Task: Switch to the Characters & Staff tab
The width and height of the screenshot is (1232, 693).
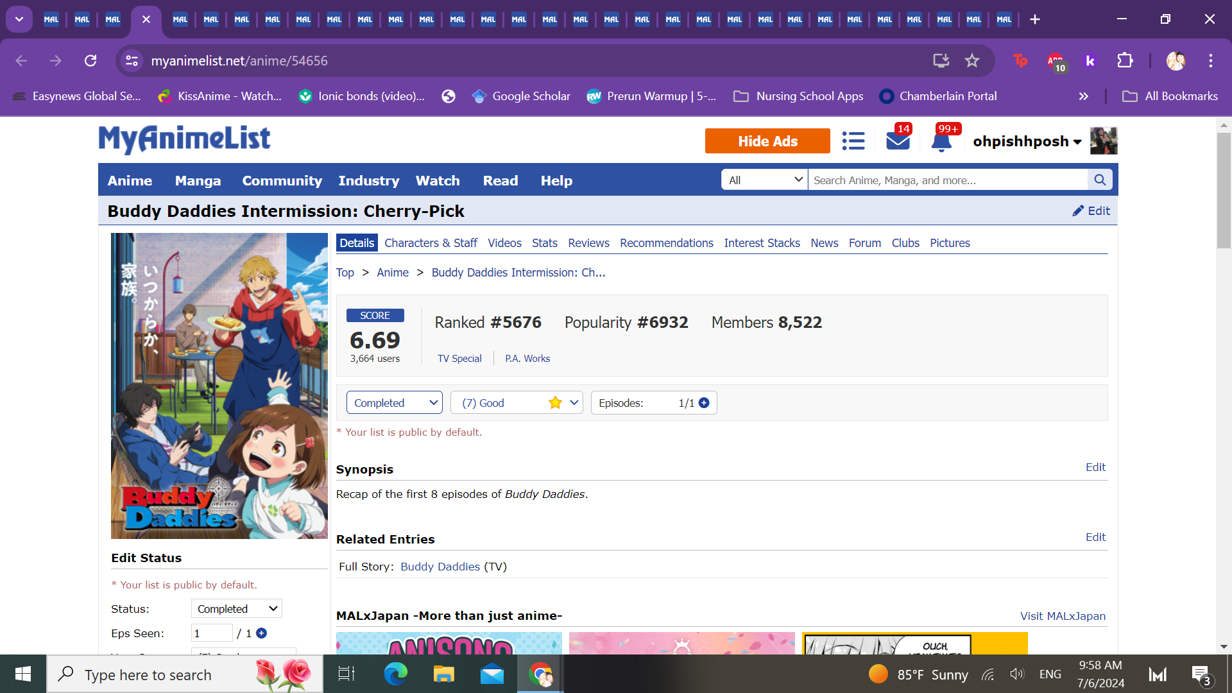Action: 431,243
